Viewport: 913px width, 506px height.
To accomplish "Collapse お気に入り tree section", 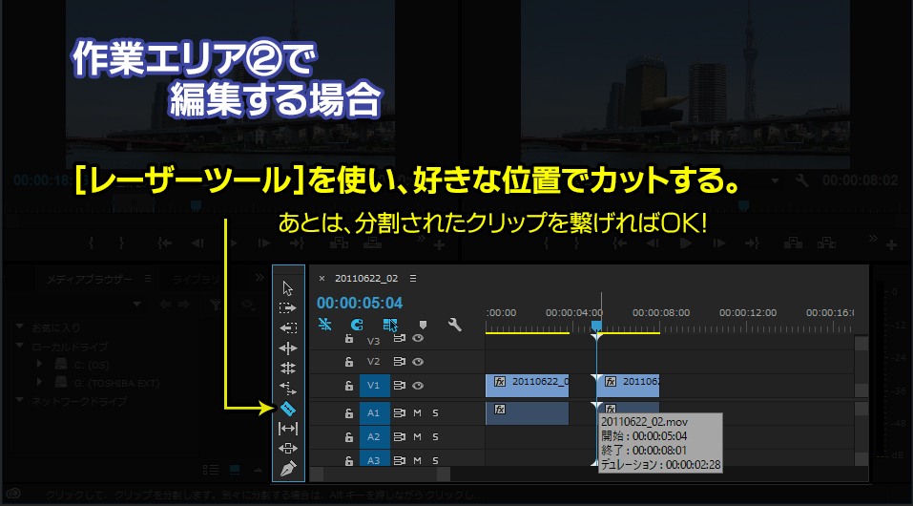I will click(20, 327).
